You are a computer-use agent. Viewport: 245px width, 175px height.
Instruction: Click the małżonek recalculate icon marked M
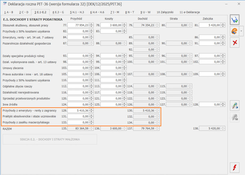235,117
